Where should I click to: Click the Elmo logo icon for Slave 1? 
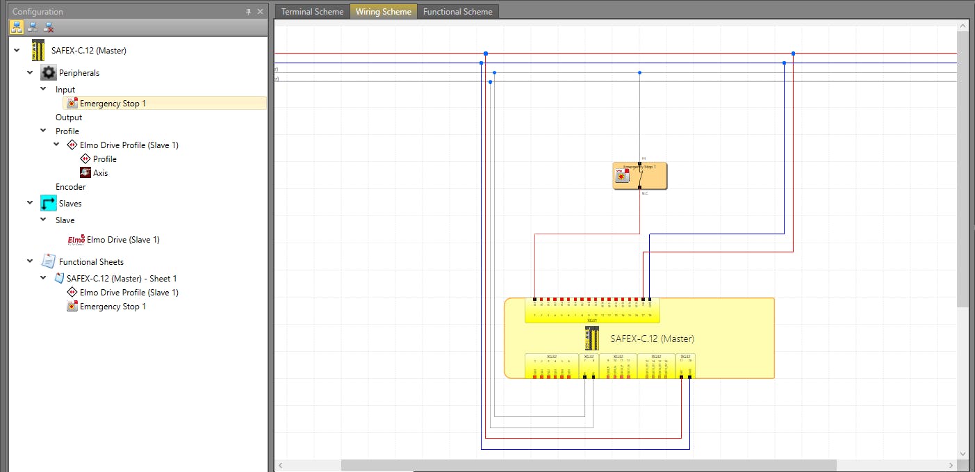coord(76,240)
